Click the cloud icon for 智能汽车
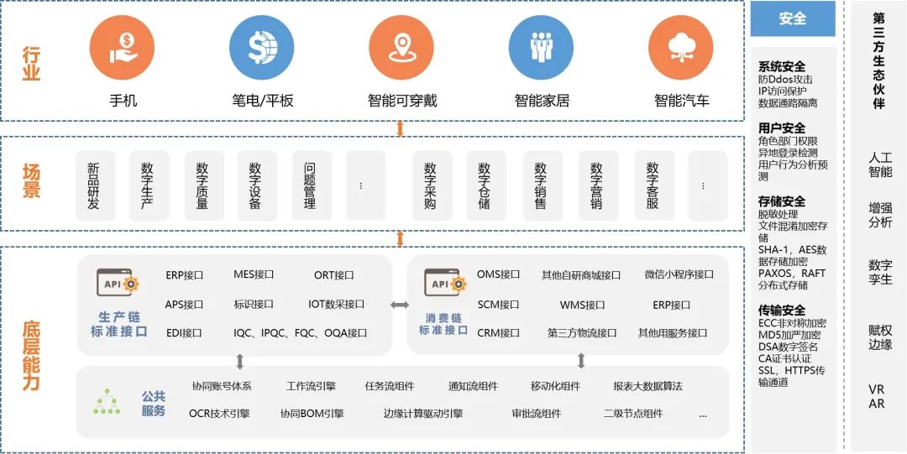 681,48
